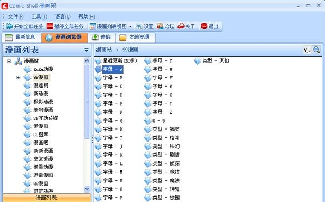The width and height of the screenshot is (325, 202).
Task: Select the 字母 - M text label
Action: (x=113, y=172)
